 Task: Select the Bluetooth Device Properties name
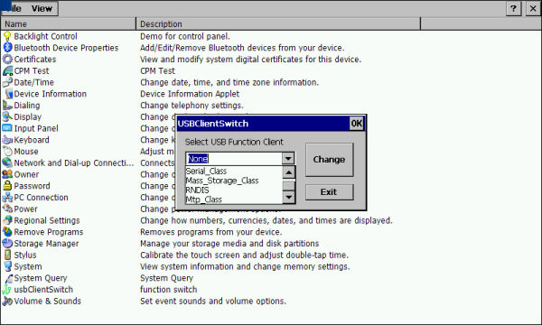66,48
